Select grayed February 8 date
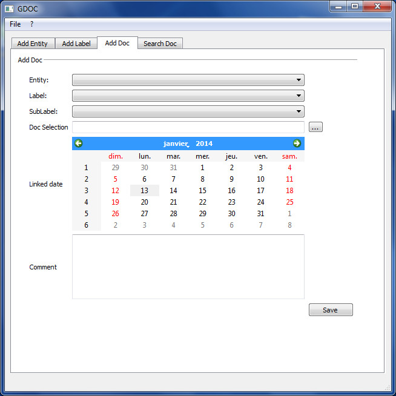 pyautogui.click(x=289, y=225)
